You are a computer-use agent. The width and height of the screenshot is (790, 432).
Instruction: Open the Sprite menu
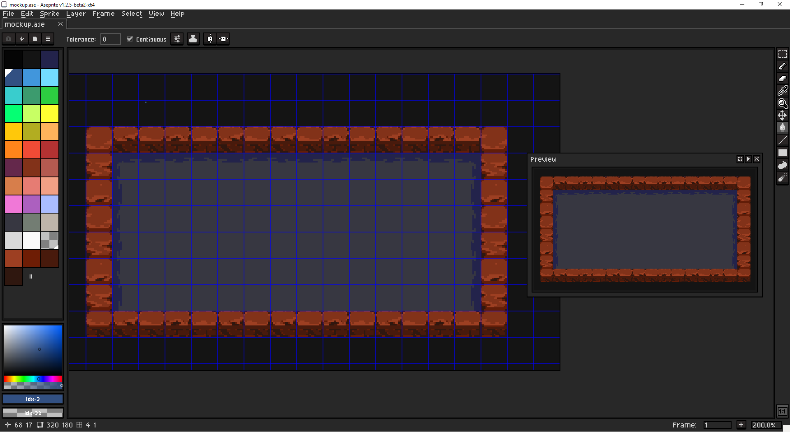pyautogui.click(x=49, y=14)
